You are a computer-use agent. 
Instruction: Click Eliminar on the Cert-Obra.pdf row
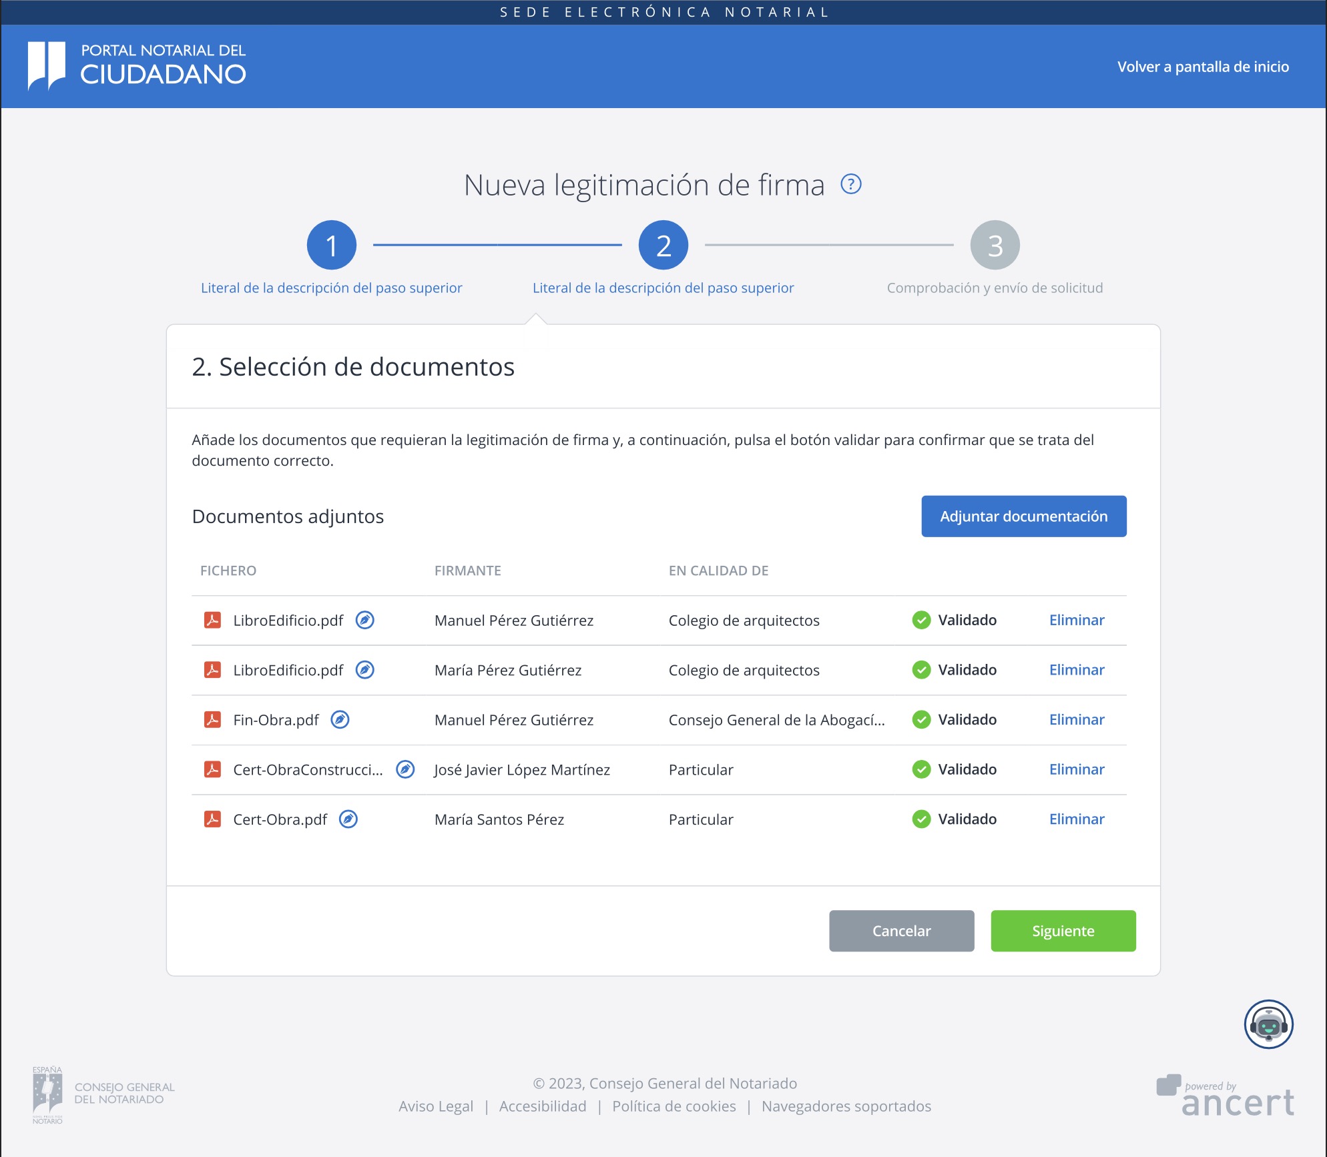(1076, 819)
